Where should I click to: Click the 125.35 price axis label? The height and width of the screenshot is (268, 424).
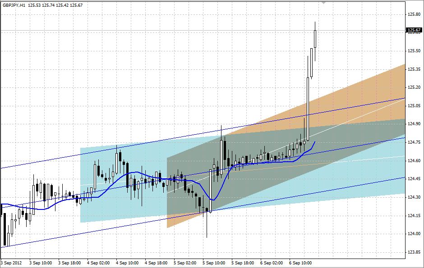click(x=414, y=69)
